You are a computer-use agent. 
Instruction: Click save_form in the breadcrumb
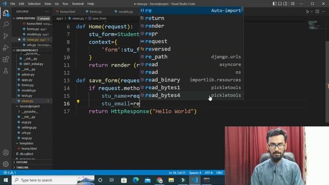pos(99,18)
